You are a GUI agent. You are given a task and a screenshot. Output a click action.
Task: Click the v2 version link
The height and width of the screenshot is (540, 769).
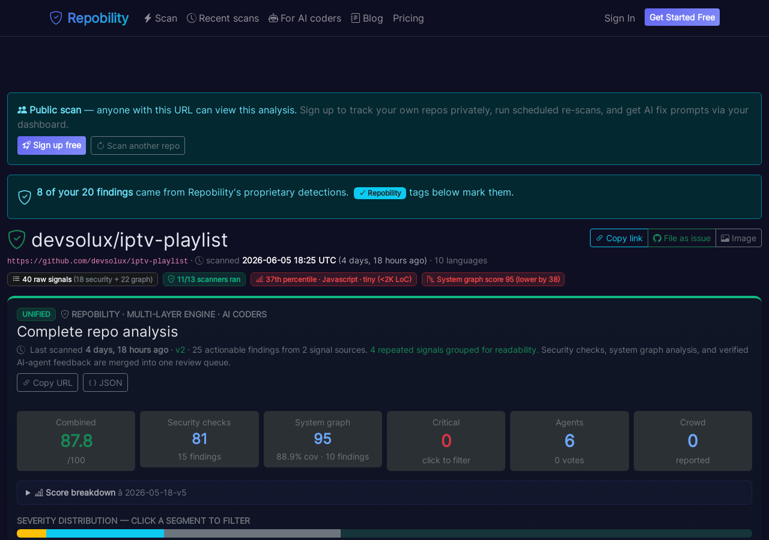coord(180,350)
